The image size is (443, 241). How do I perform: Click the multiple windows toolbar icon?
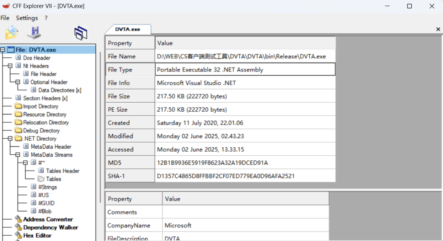tap(81, 33)
